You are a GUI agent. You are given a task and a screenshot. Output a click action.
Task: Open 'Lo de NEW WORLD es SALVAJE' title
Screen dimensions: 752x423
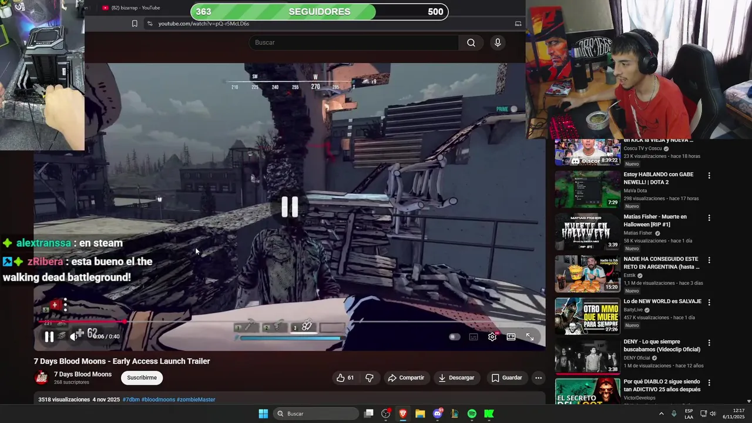[663, 301]
